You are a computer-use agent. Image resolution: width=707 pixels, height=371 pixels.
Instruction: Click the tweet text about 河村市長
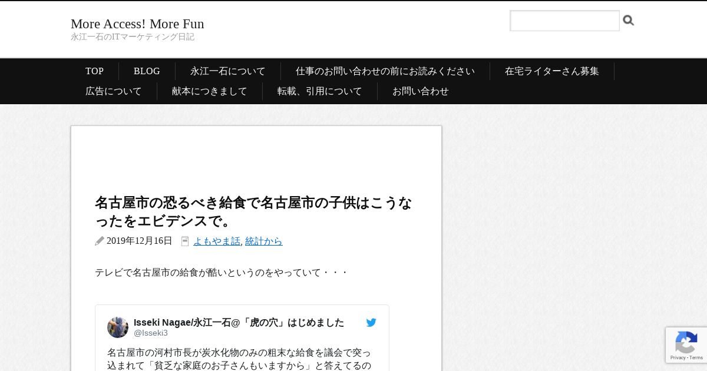(x=239, y=359)
